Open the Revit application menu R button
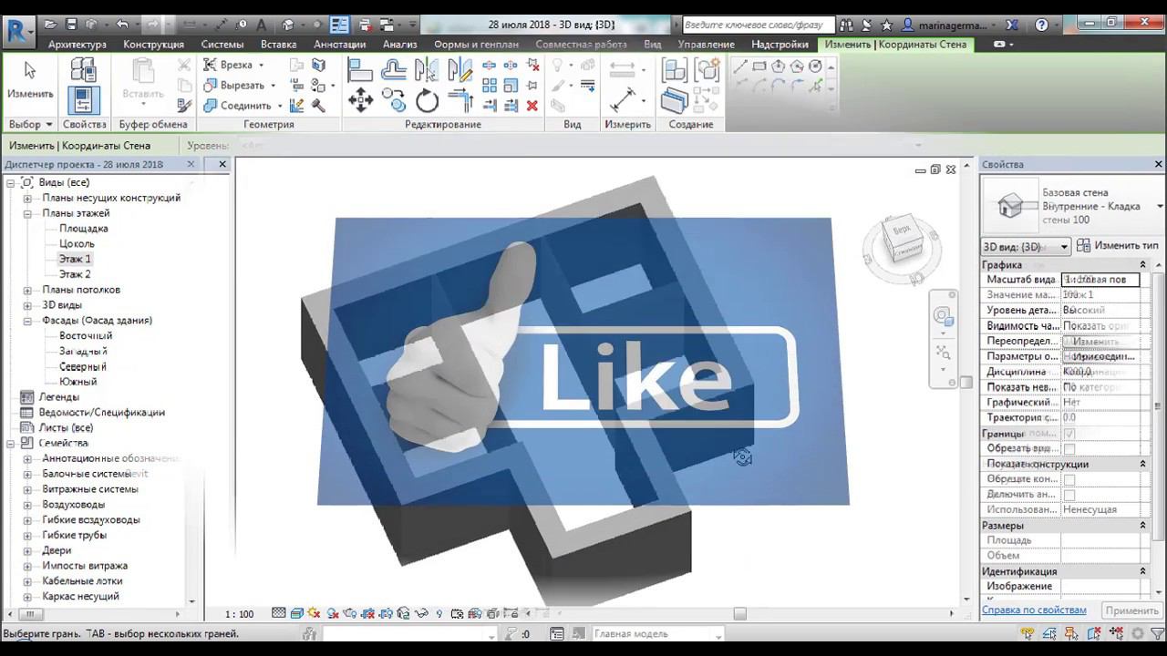The image size is (1167, 656). point(17,31)
